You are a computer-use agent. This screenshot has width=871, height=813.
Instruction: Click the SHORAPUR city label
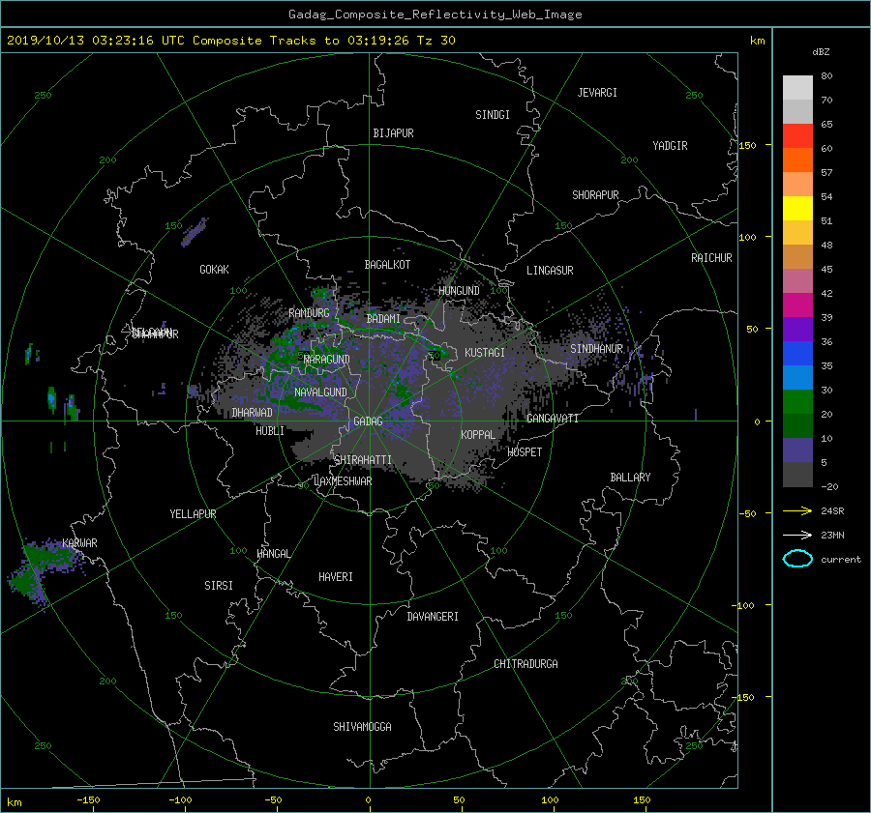coord(595,195)
